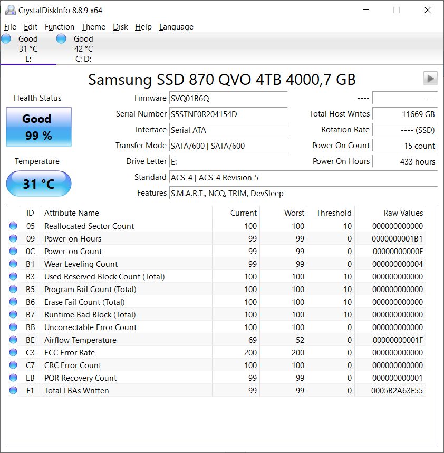Click the Firmware field SVQ01B6Q
The width and height of the screenshot is (444, 453).
[x=228, y=99]
